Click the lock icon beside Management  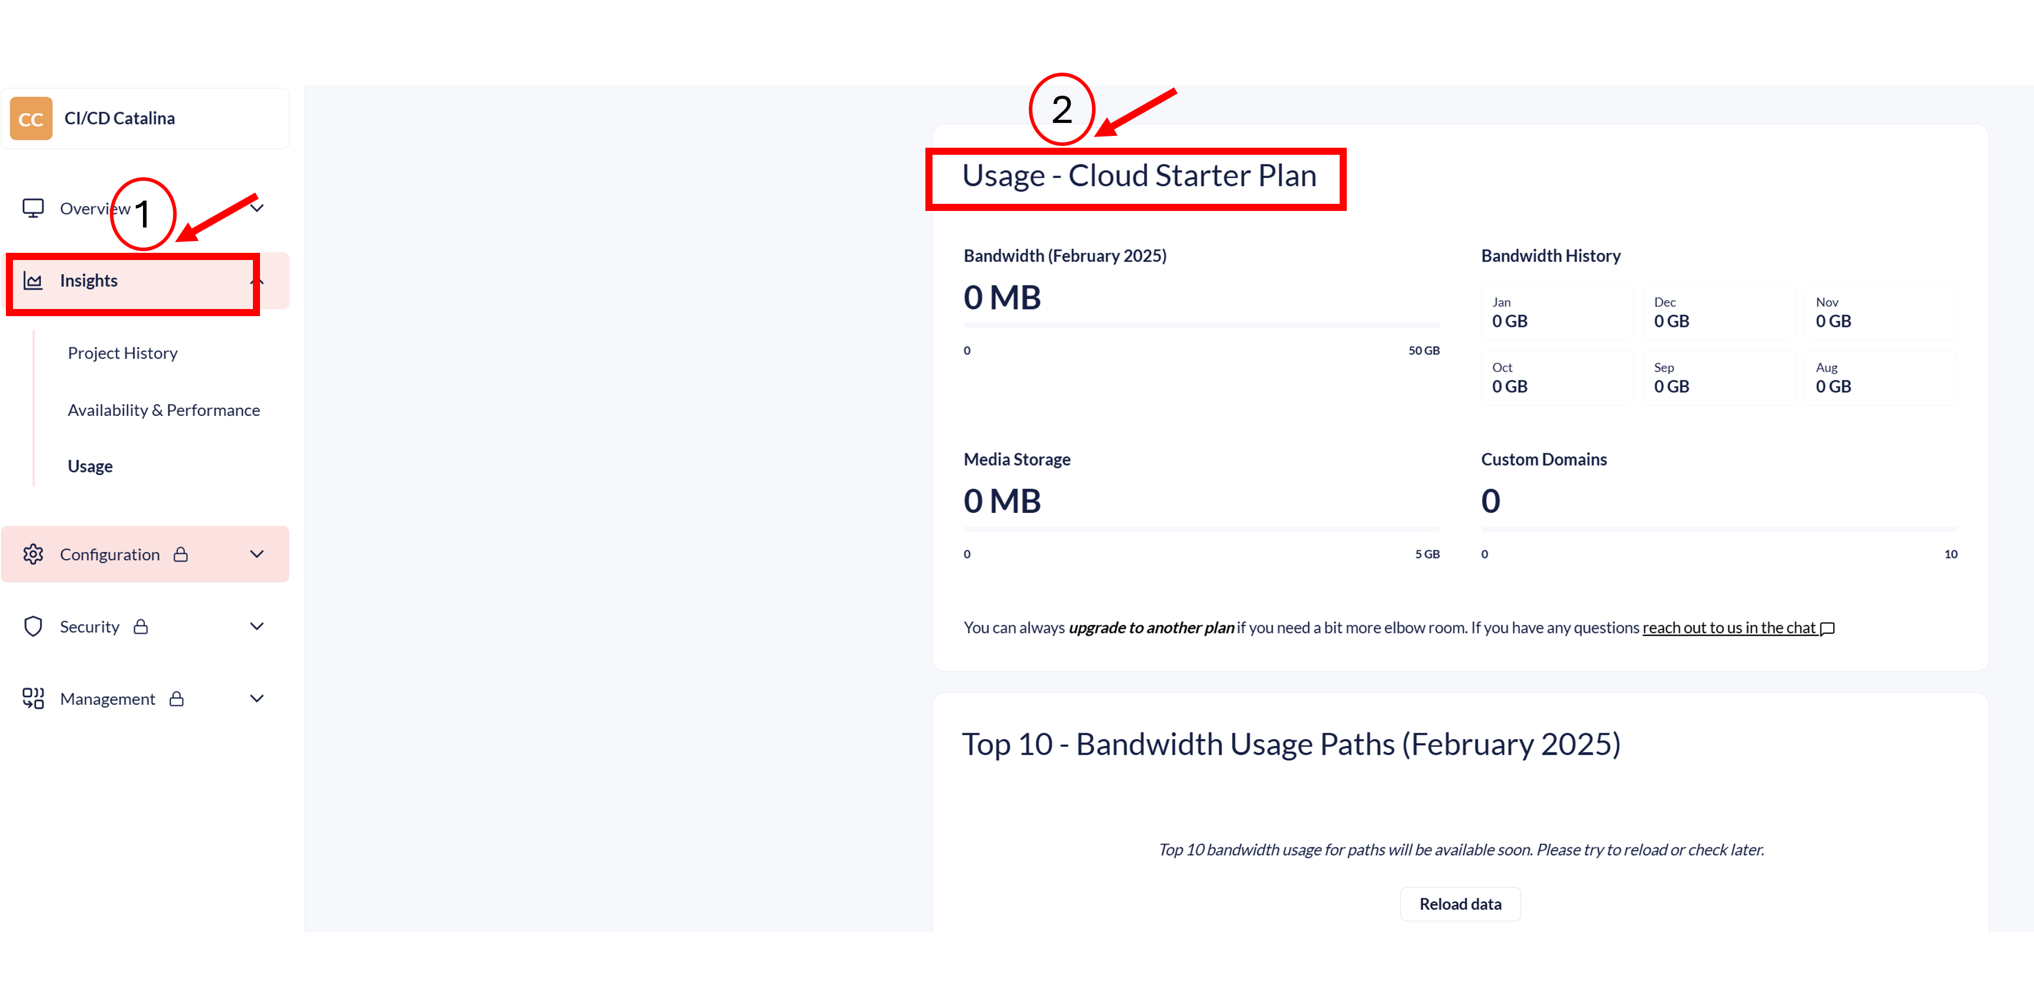(x=177, y=699)
